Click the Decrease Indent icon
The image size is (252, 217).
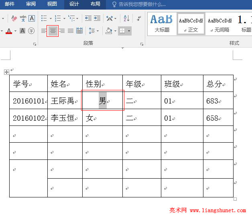88,18
